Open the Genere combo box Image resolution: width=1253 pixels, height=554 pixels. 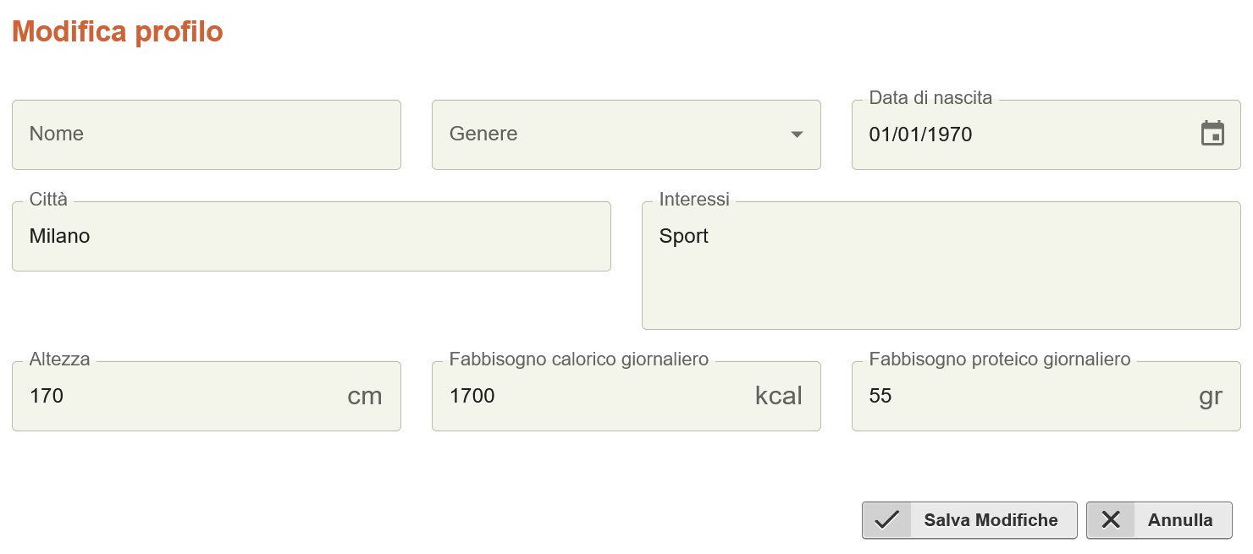[x=626, y=134]
